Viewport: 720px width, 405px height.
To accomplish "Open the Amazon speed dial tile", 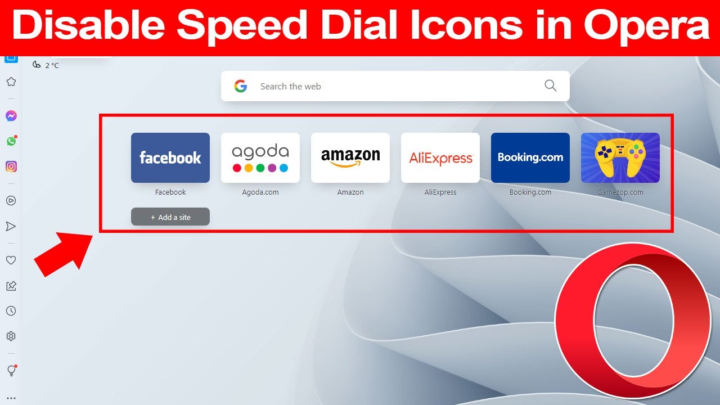I will [x=350, y=157].
